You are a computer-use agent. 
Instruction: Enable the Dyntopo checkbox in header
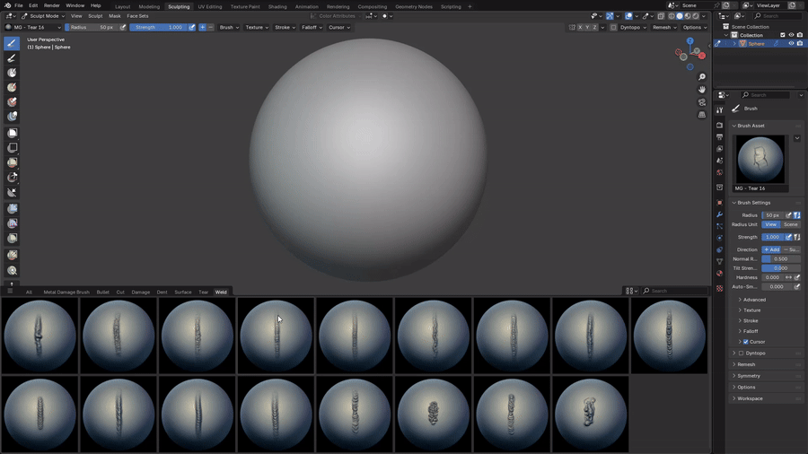click(x=613, y=27)
